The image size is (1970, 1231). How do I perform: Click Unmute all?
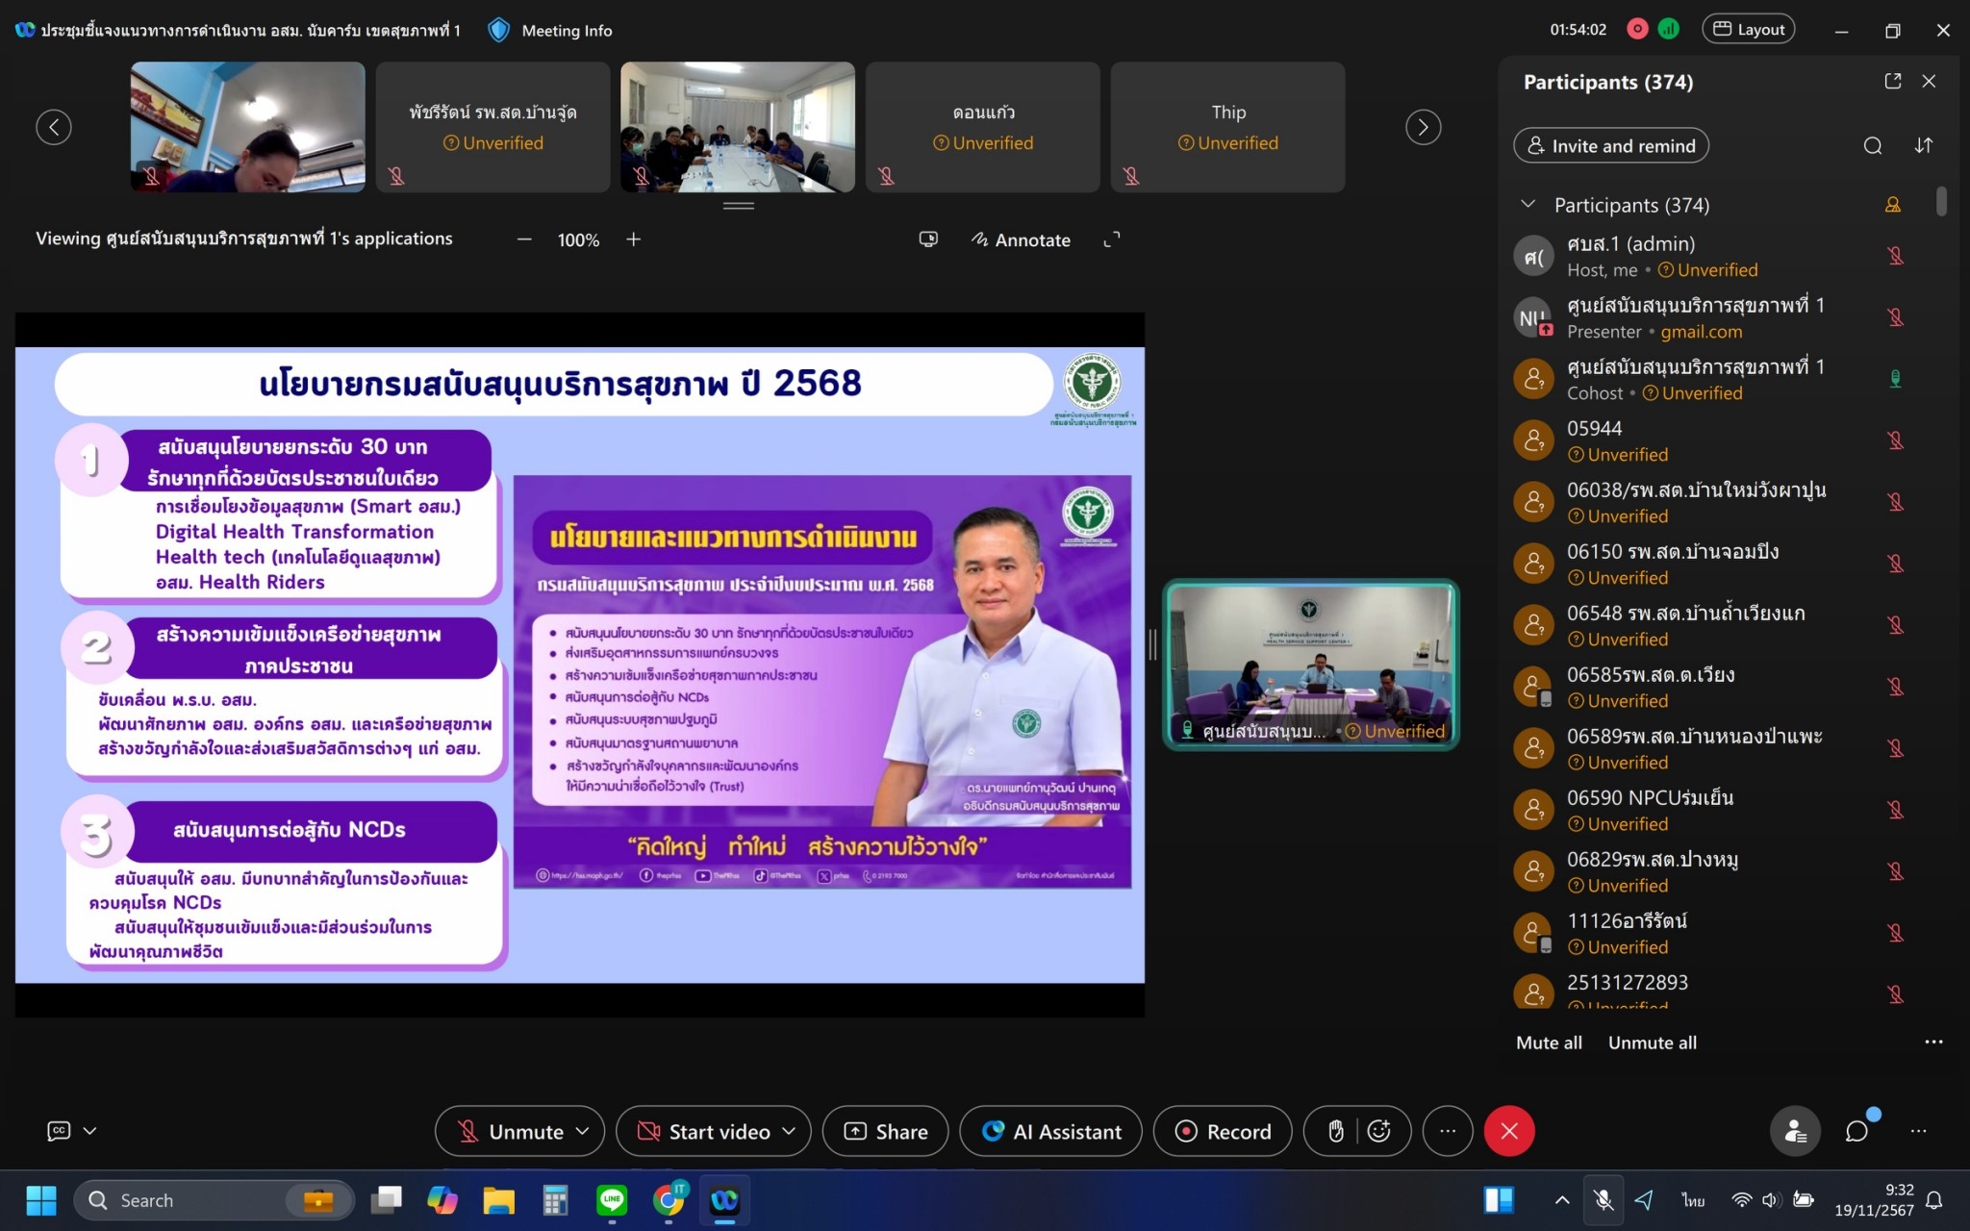click(x=1652, y=1043)
